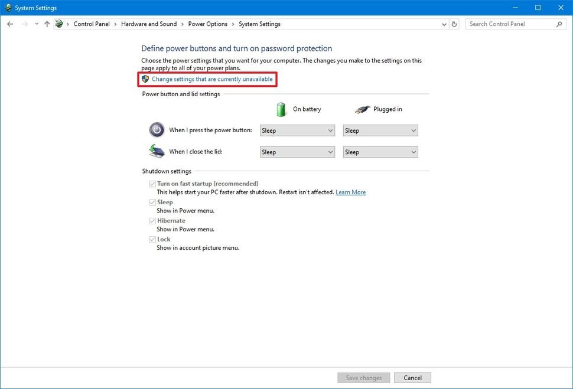Expand the address bar history dropdown
Image resolution: width=573 pixels, height=389 pixels.
[x=444, y=24]
